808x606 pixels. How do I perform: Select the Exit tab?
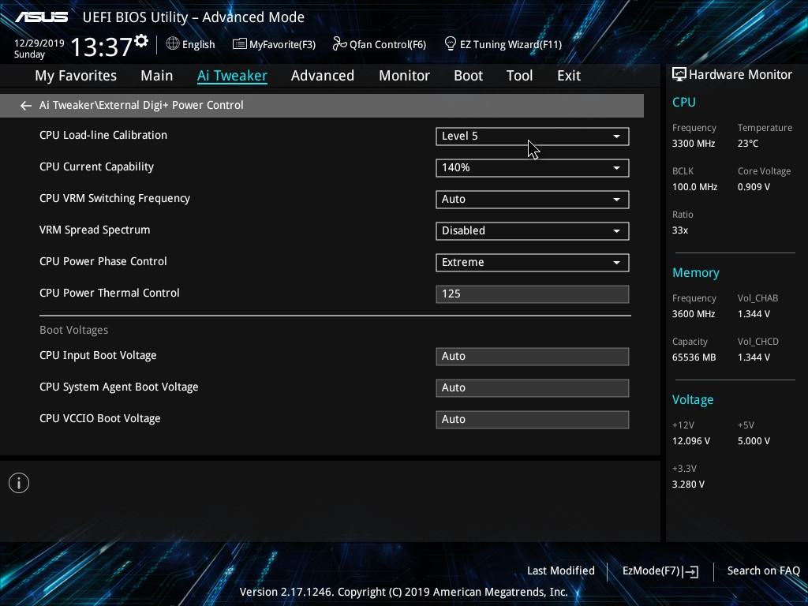[x=569, y=76]
